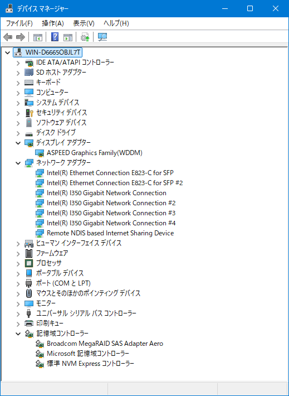Collapse the ディスプレイ アダプター category
289x396 pixels.
click(x=18, y=143)
